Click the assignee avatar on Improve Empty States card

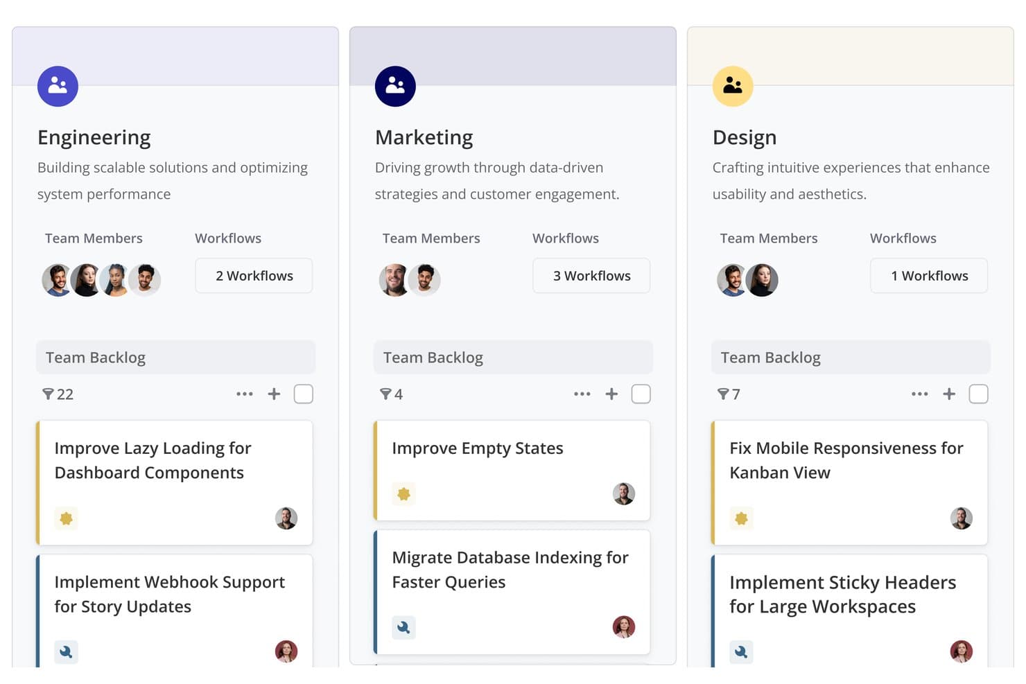click(624, 494)
